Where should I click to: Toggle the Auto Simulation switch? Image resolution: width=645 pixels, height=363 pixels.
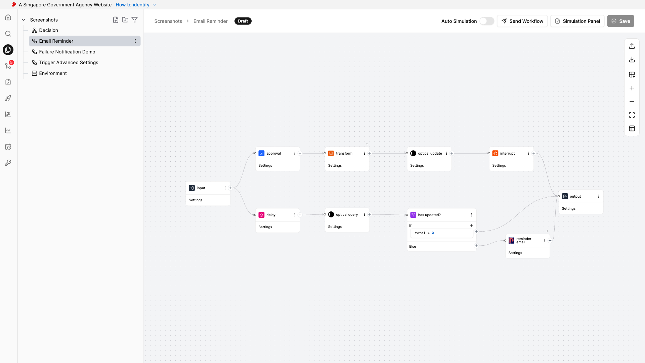click(x=486, y=21)
